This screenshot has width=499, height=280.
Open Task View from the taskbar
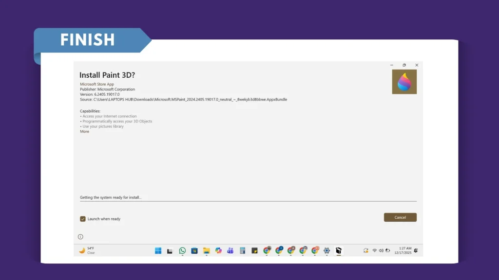(x=170, y=251)
